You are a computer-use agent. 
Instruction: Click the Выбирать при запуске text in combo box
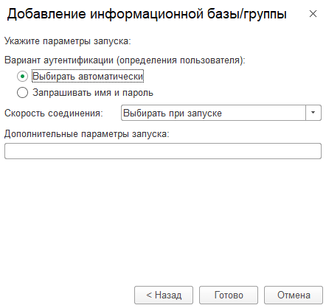tap(173, 113)
